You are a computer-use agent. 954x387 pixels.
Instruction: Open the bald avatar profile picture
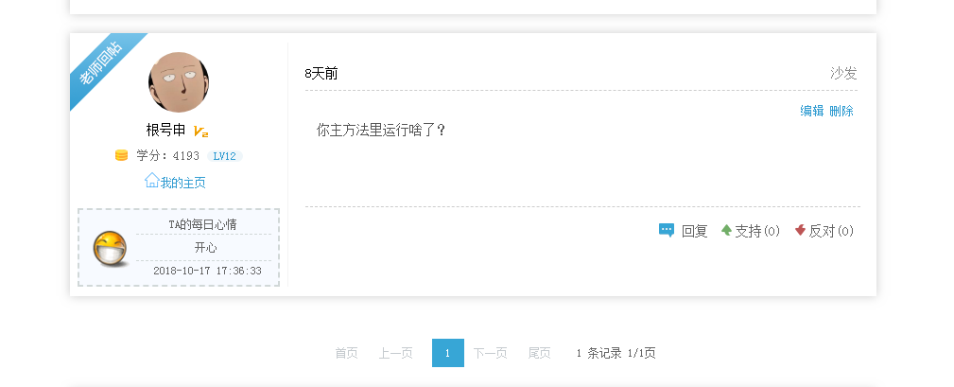click(x=179, y=82)
